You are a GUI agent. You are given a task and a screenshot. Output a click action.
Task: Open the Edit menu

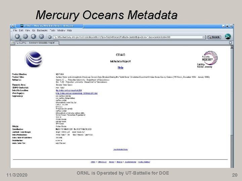tap(21, 31)
